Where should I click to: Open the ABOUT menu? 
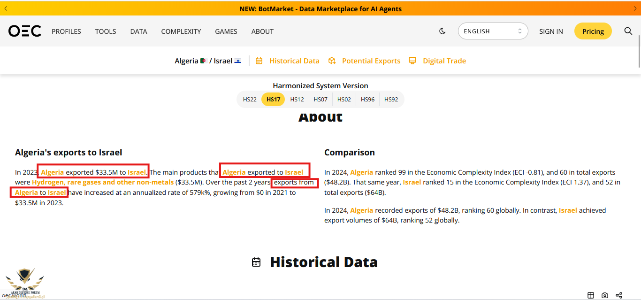coord(262,31)
